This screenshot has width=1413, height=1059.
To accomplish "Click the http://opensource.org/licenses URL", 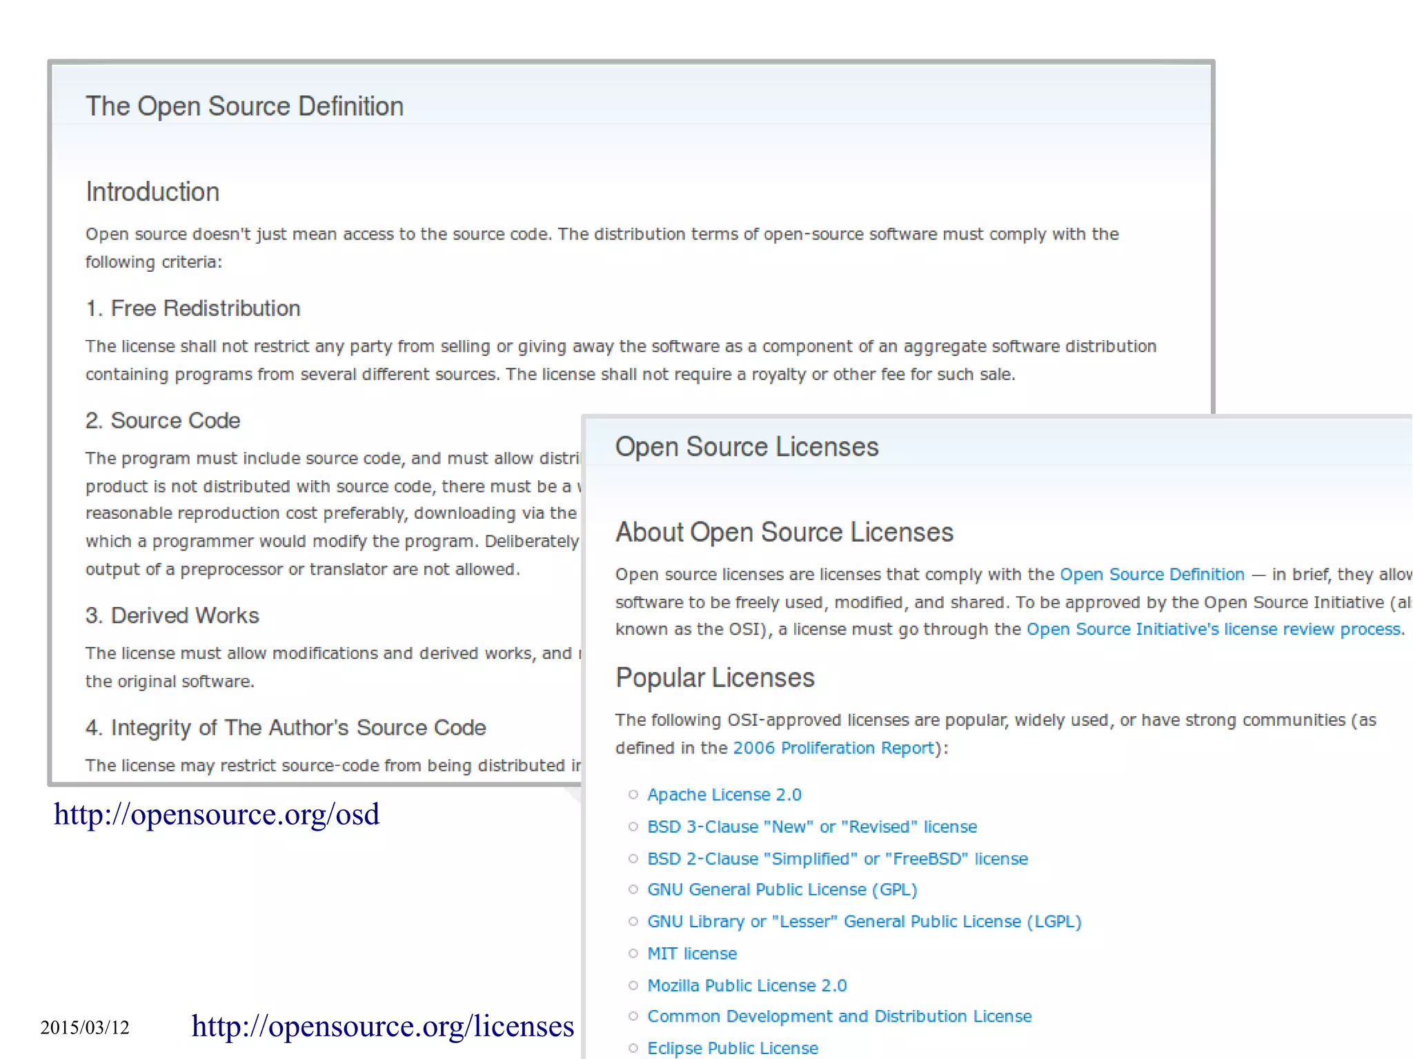I will (x=383, y=1026).
